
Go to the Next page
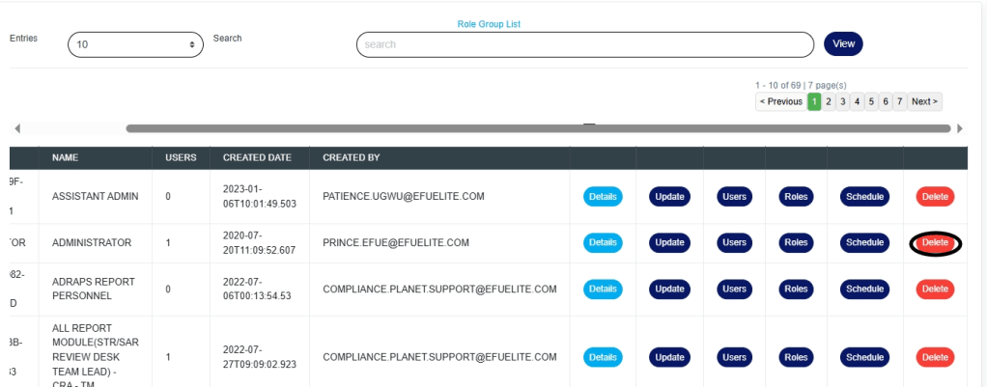[x=924, y=101]
